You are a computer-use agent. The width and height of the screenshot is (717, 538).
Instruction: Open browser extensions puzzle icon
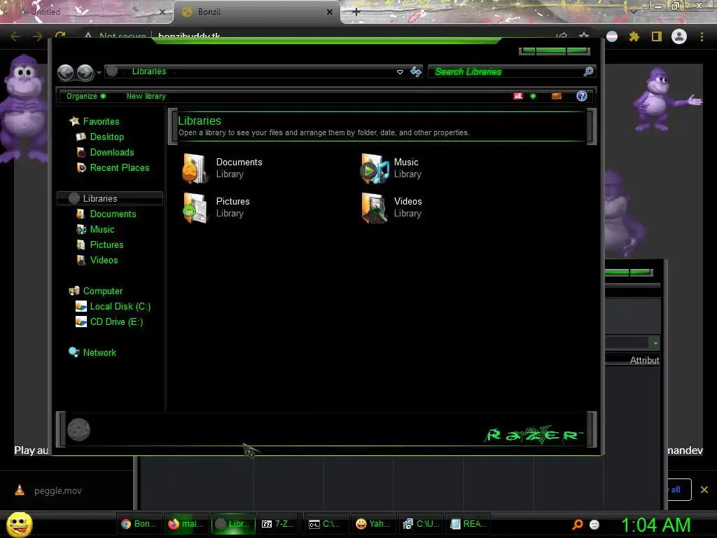point(634,36)
